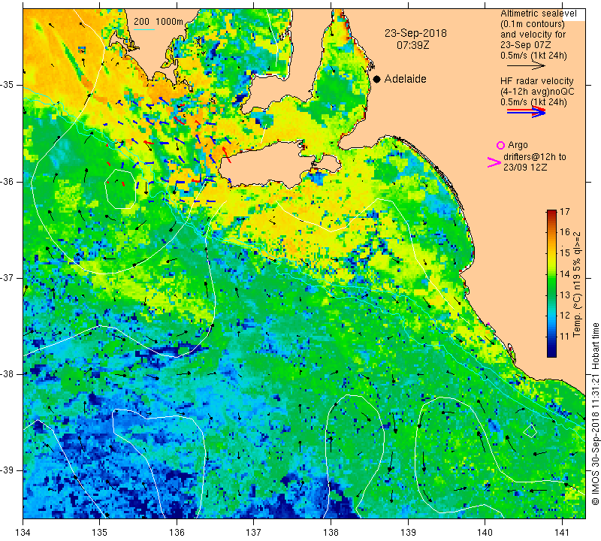Click the latitude label -35

8,85
